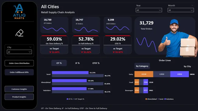This screenshot has width=198, height=111.
Task: Select the 16,747 IF Orders card
Action: (x=86, y=25)
